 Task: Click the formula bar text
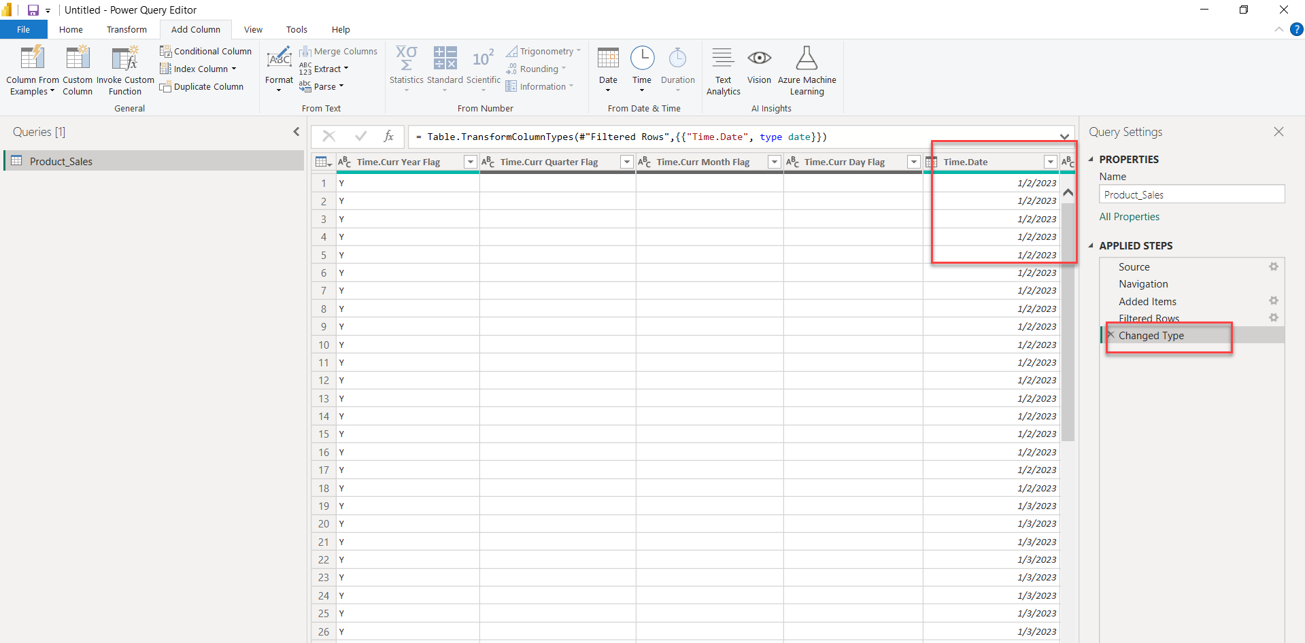point(622,137)
